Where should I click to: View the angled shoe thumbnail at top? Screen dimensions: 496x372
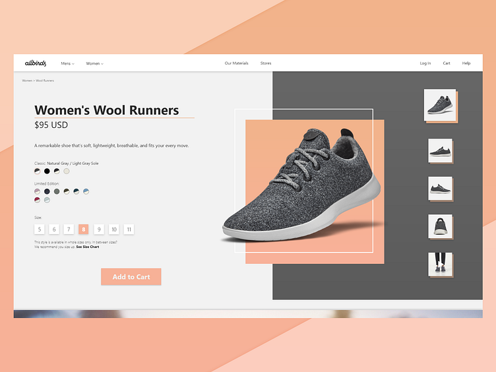click(x=440, y=105)
